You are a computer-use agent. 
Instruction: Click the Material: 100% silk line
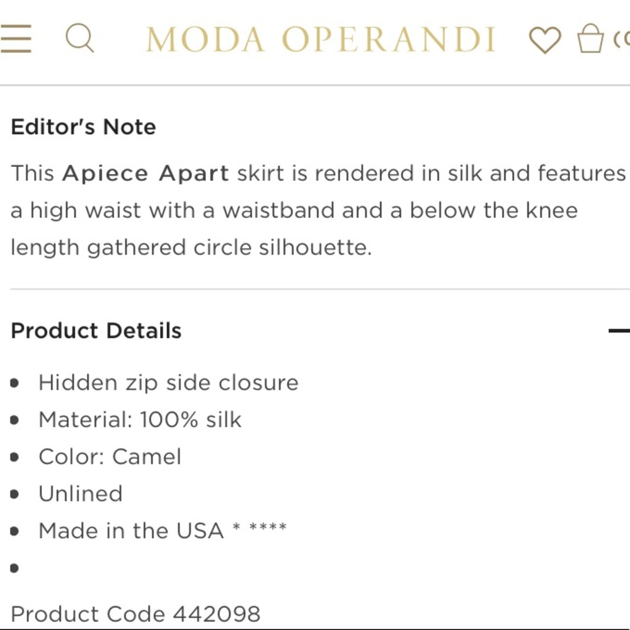[140, 420]
